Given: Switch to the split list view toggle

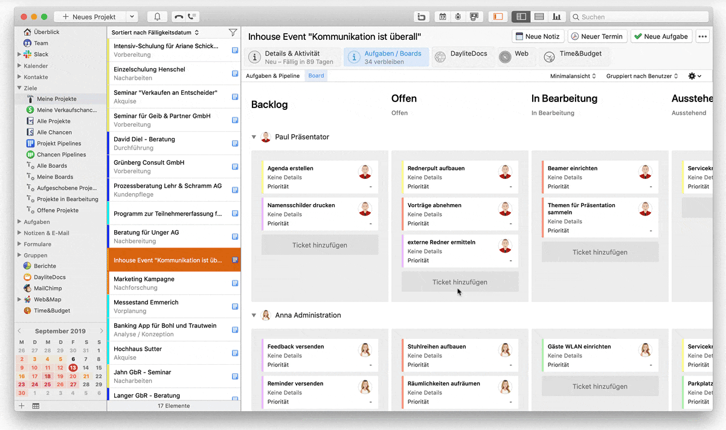Looking at the screenshot, I should pos(521,17).
